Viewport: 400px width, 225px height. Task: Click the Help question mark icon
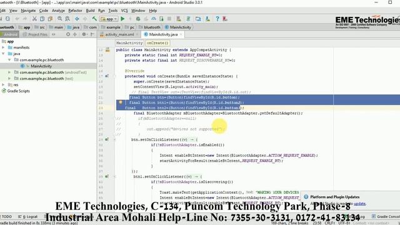(217, 19)
